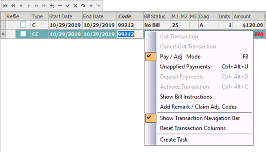Click the Units column header

pyautogui.click(x=226, y=16)
